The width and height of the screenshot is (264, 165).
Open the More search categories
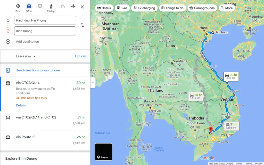(227, 8)
